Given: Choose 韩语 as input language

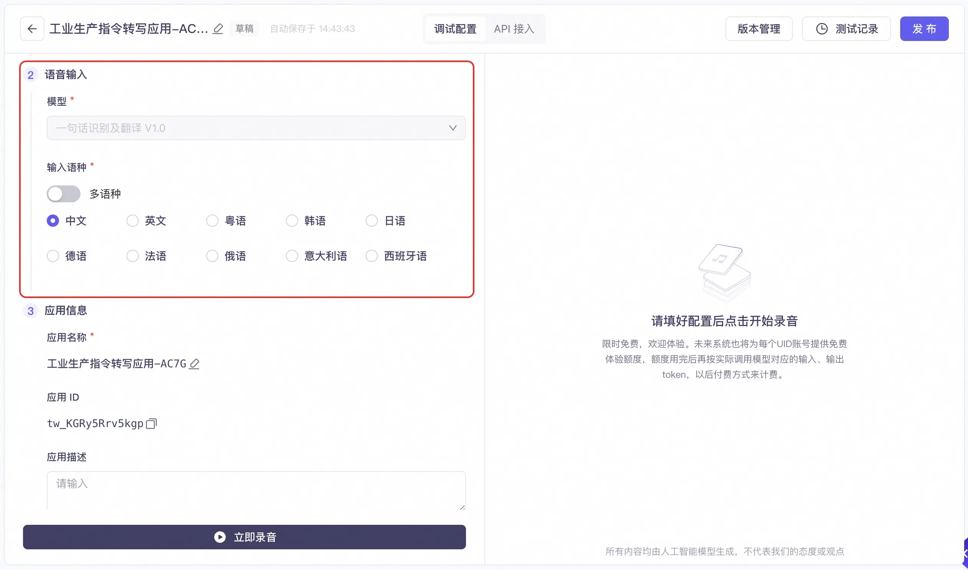Looking at the screenshot, I should point(292,221).
